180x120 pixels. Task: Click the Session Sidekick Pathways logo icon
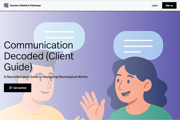click(6, 5)
